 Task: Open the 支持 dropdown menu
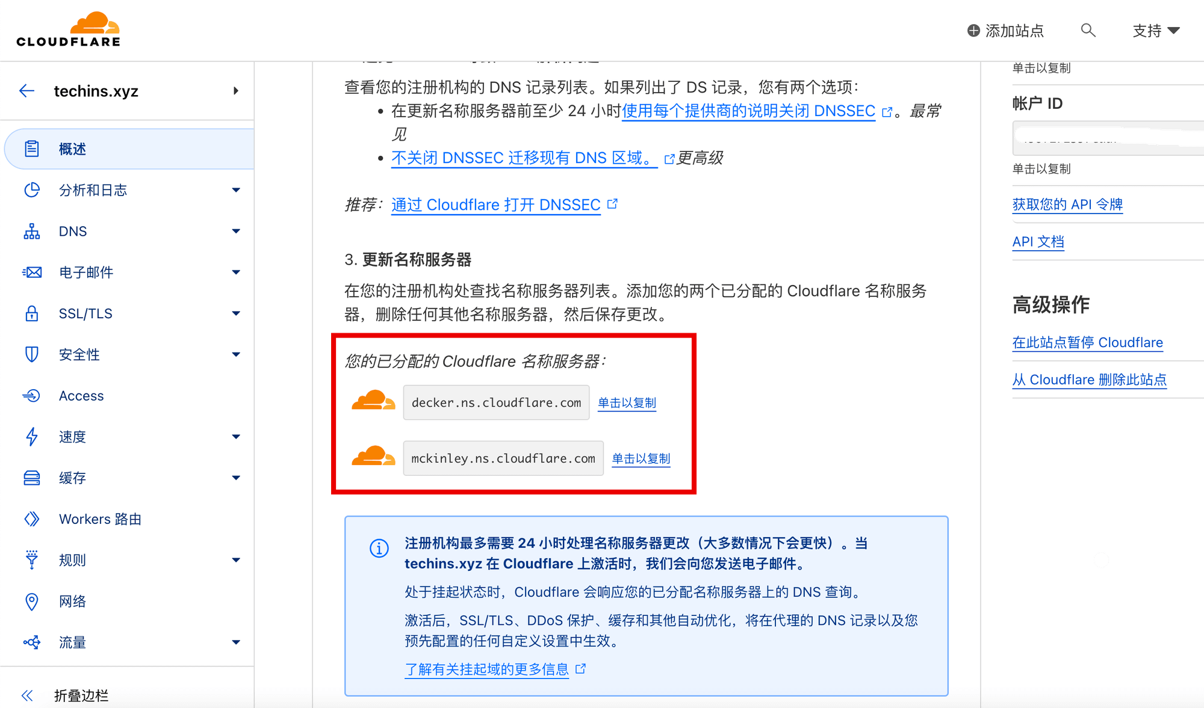[x=1155, y=31]
